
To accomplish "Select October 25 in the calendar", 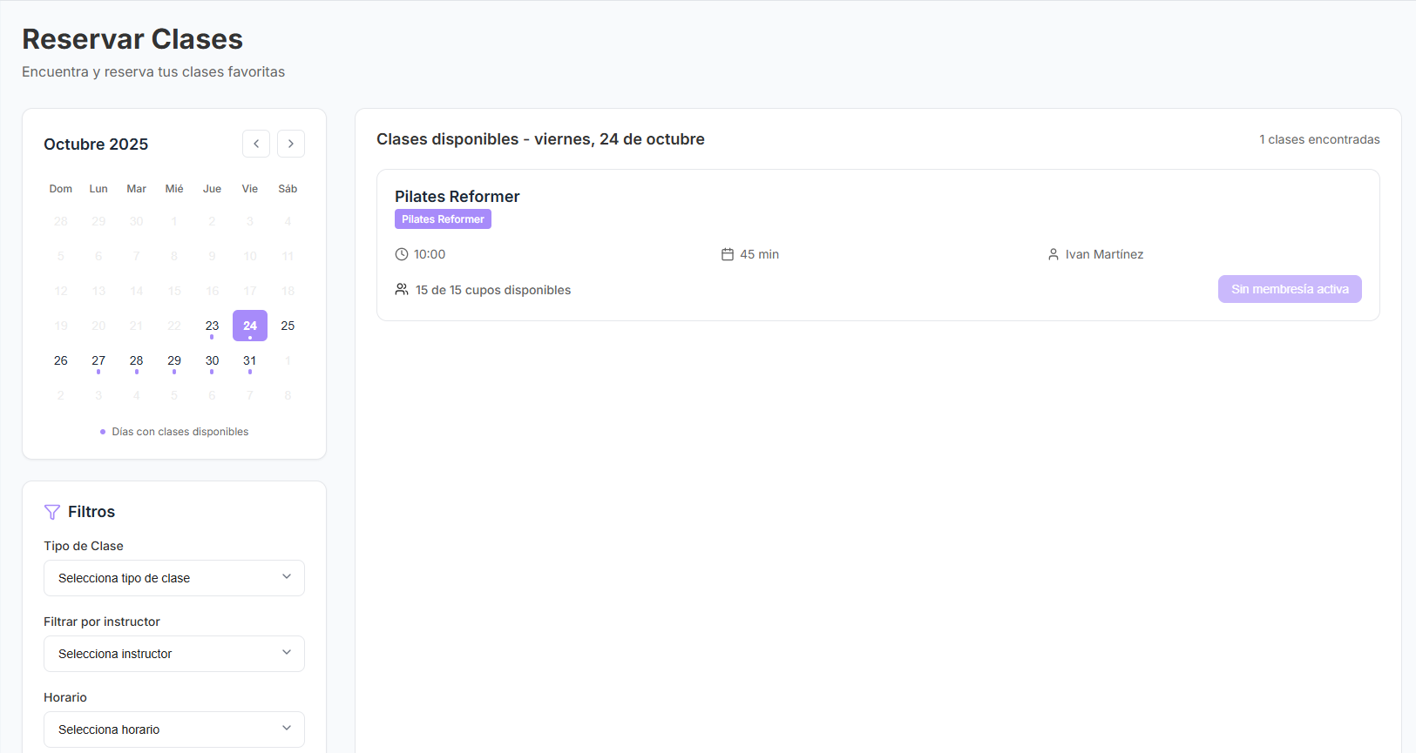I will pyautogui.click(x=288, y=326).
